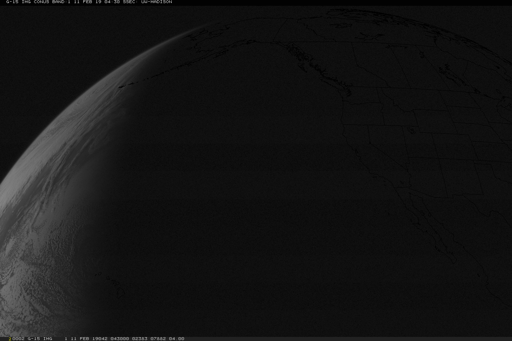The height and width of the screenshot is (341, 512).
Task: Click the sunlit cloud bands near Earth's limb
Action: 51,153
